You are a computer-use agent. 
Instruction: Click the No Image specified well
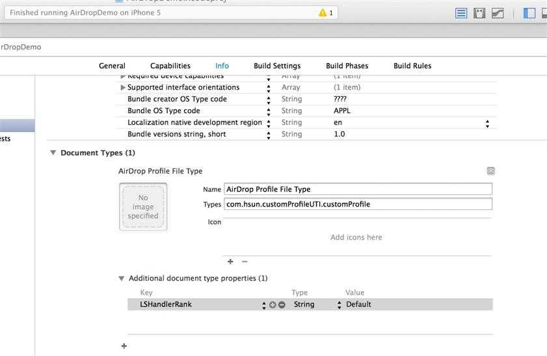point(143,207)
